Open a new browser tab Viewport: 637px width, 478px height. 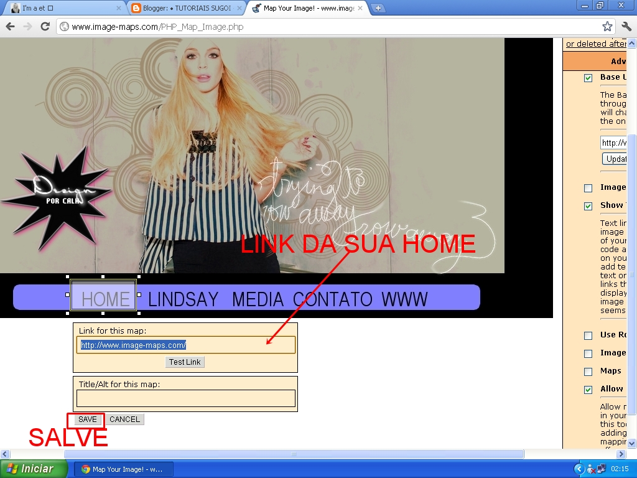(x=378, y=8)
